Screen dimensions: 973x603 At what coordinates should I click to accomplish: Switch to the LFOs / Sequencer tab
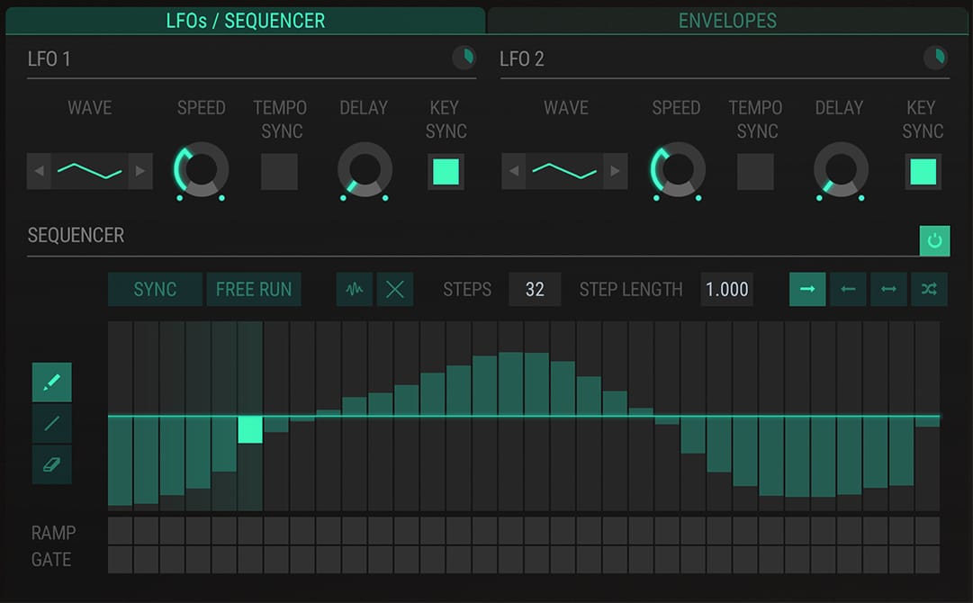pyautogui.click(x=246, y=21)
